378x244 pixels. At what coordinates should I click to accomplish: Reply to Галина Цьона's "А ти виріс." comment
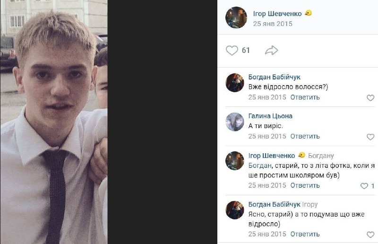tap(305, 136)
